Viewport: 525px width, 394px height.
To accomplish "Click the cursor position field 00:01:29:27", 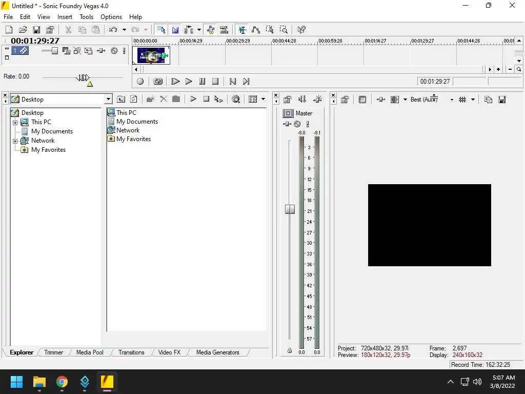I will click(435, 82).
